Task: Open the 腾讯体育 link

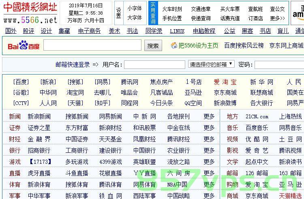Action: (x=111, y=184)
